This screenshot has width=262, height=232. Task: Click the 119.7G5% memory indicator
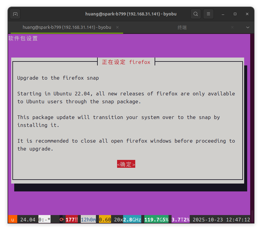coord(156,220)
